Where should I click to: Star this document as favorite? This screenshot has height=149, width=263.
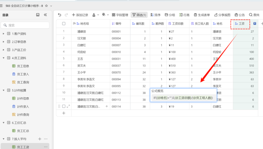[x=46, y=6]
